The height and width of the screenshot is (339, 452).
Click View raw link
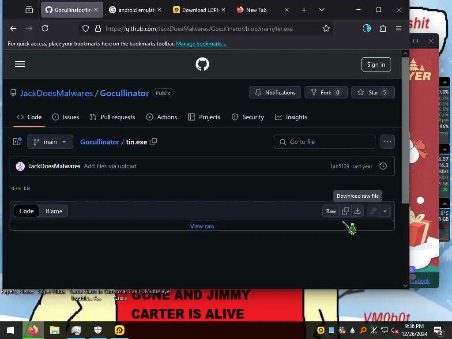(202, 226)
